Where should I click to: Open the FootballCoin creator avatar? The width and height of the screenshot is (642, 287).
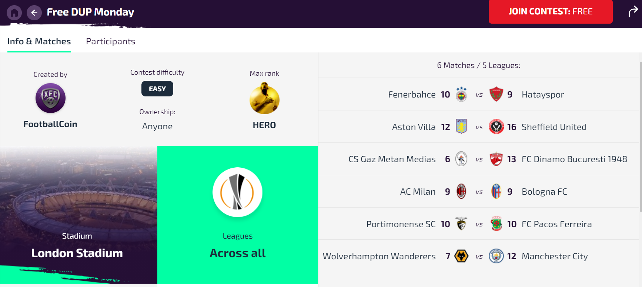click(50, 98)
